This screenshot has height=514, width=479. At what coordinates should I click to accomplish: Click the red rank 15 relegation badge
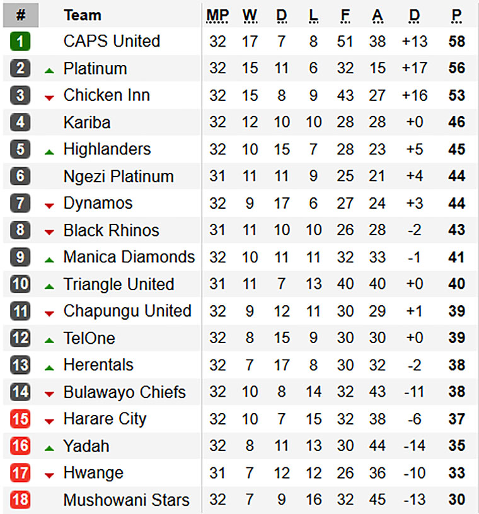click(20, 419)
